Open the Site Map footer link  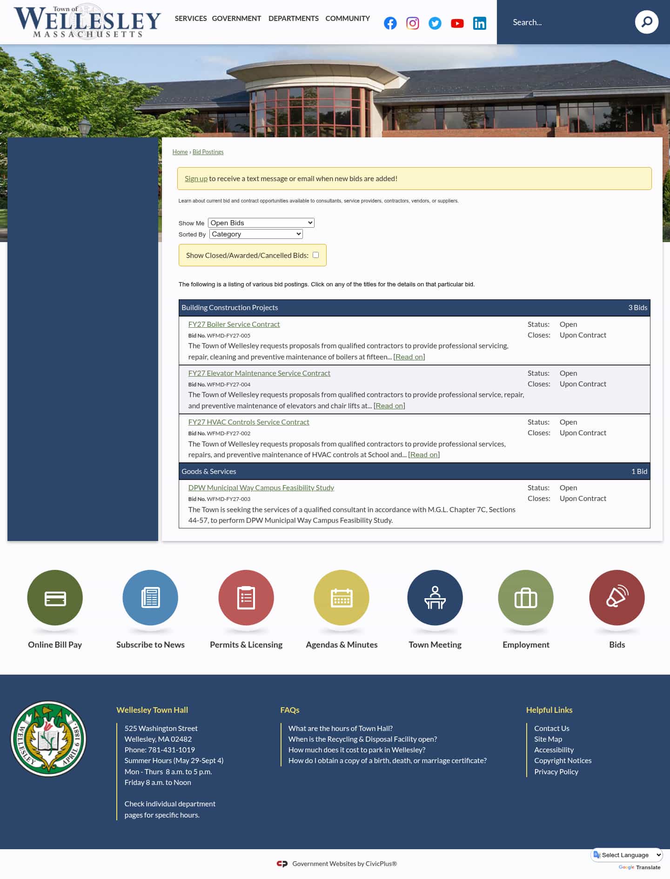[548, 739]
